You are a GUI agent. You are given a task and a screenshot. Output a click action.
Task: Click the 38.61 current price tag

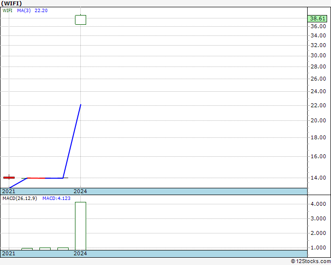point(317,18)
